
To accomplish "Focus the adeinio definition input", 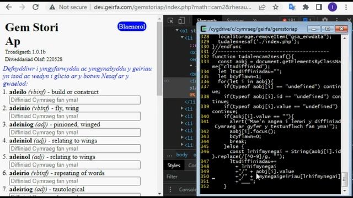I will coord(75,116).
